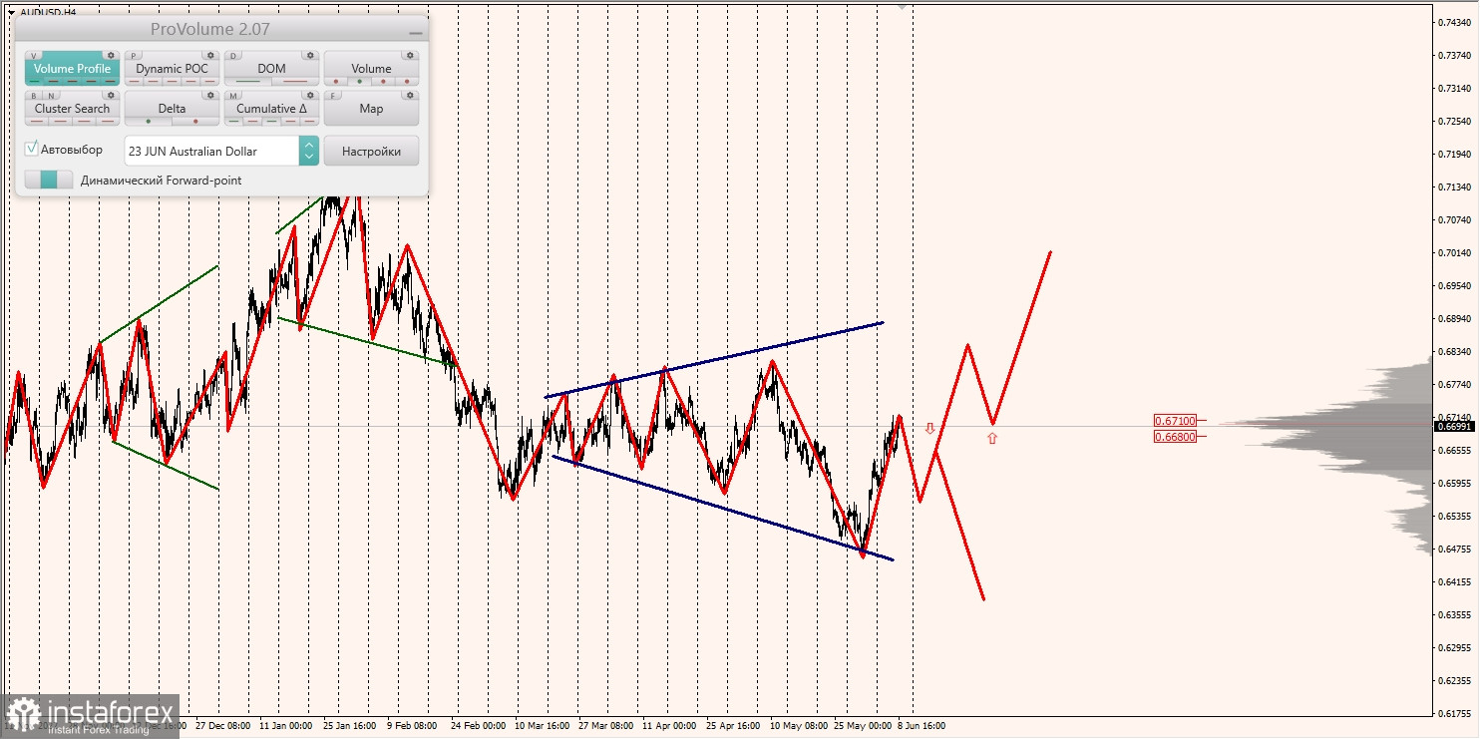Activate Dynamic POC mode
1480x739 pixels.
(x=173, y=68)
